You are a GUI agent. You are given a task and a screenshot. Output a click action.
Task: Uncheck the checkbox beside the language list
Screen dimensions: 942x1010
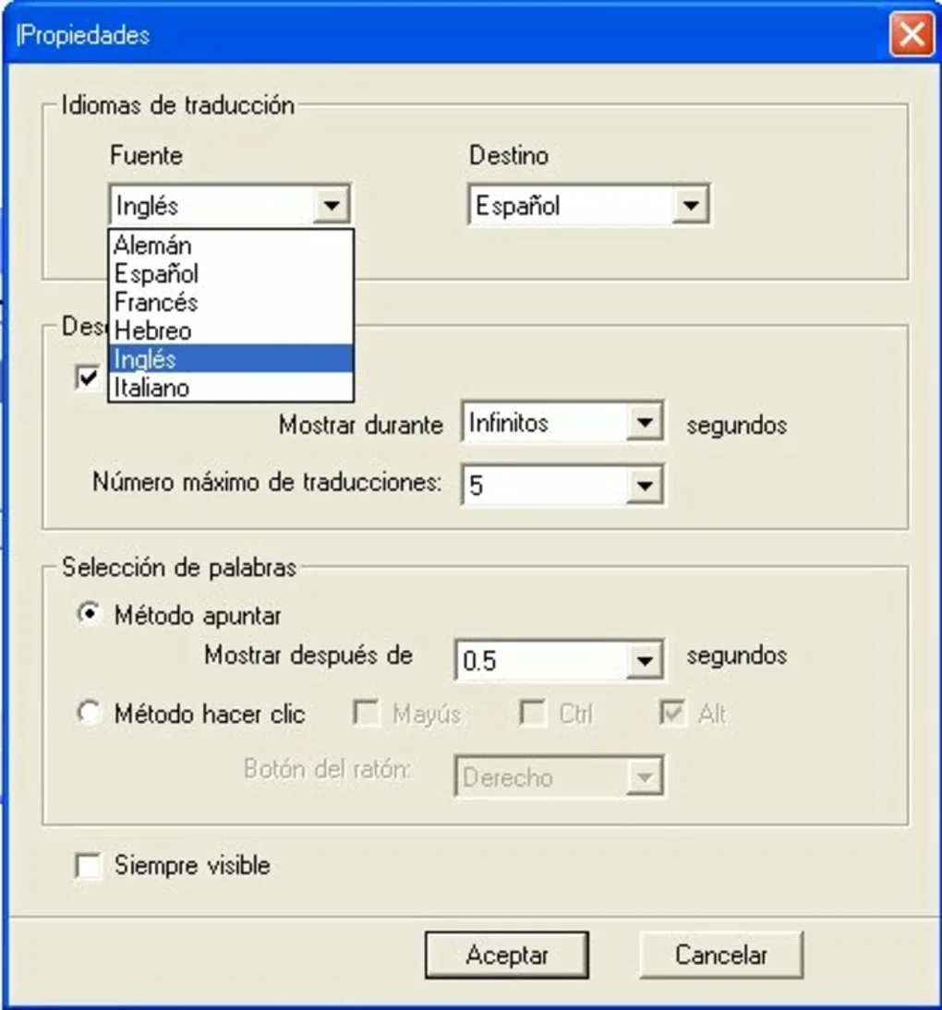[x=88, y=378]
